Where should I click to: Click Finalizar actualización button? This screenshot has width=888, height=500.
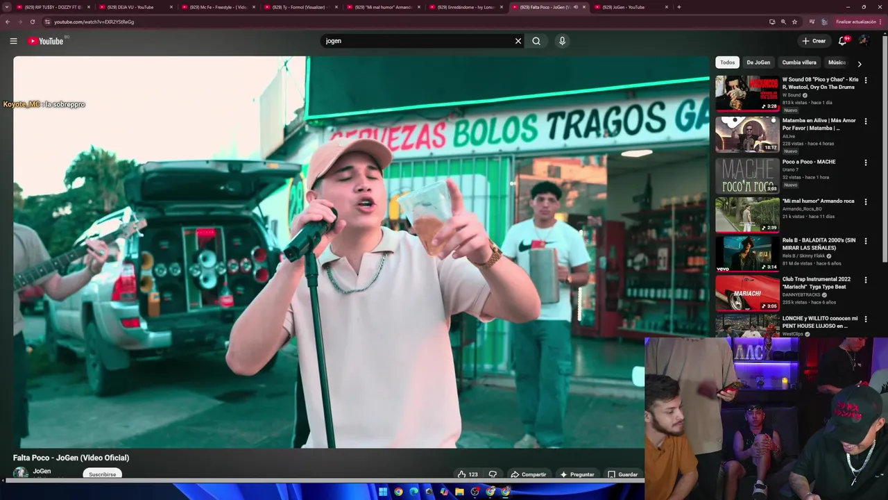click(x=855, y=22)
